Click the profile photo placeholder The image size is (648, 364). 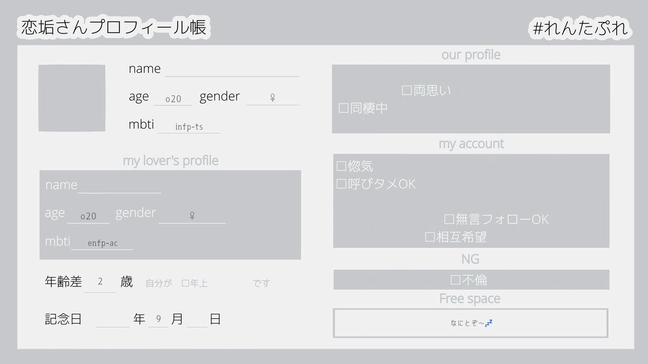tap(72, 98)
